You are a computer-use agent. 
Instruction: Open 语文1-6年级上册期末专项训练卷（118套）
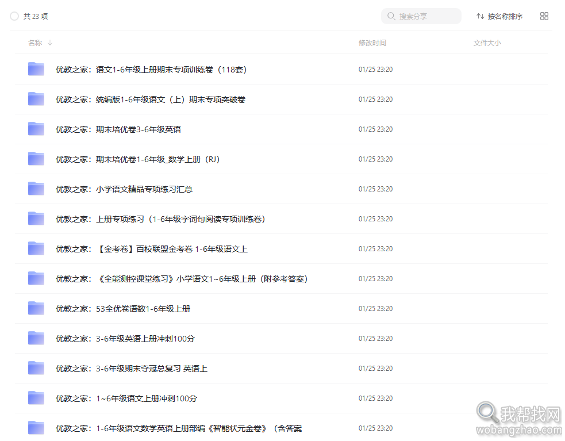point(151,70)
